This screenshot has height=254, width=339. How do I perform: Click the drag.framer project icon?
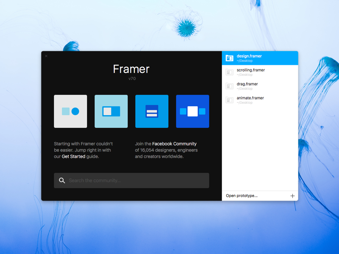[x=229, y=86]
